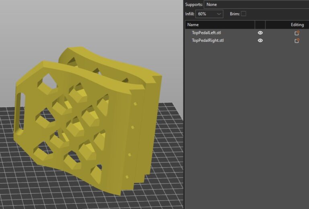Click the dropdown arrow beside 60% infill
This screenshot has height=209, width=309.
coord(219,14)
